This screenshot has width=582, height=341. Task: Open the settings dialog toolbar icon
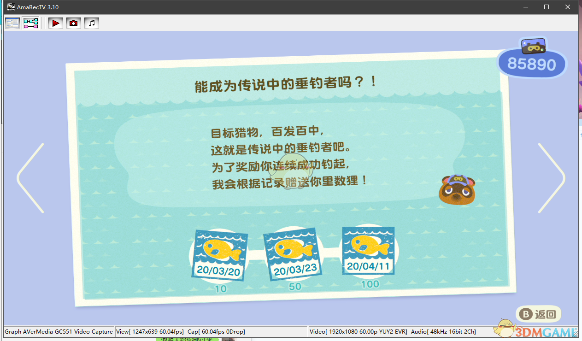coord(12,23)
